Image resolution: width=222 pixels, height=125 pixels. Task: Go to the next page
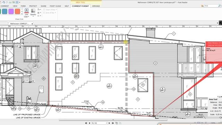click(109, 123)
